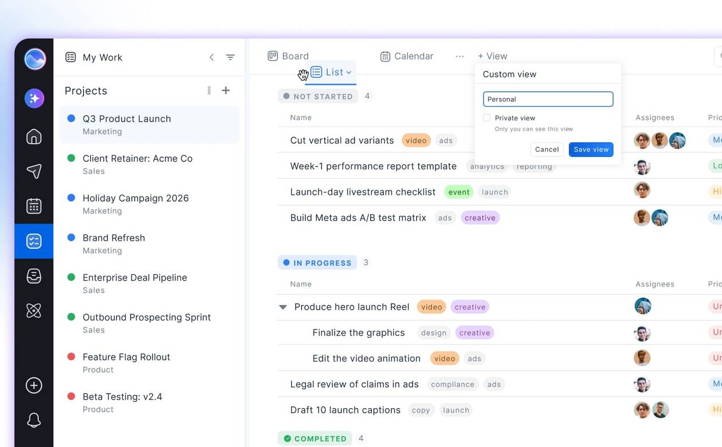The image size is (722, 447).
Task: Open the List view dropdown arrow
Action: [x=349, y=73]
